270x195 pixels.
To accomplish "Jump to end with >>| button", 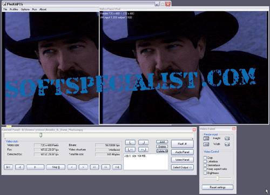I will (x=117, y=167).
